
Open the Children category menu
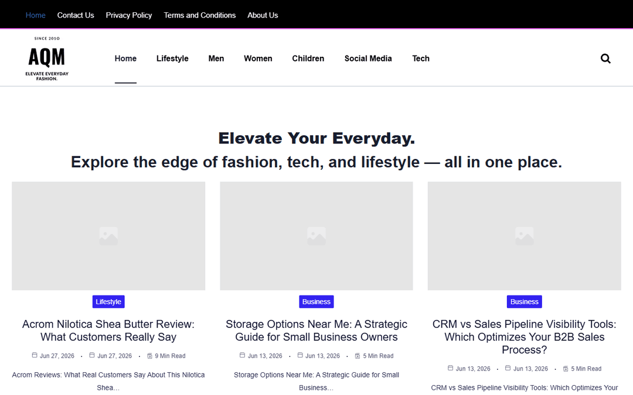(308, 59)
